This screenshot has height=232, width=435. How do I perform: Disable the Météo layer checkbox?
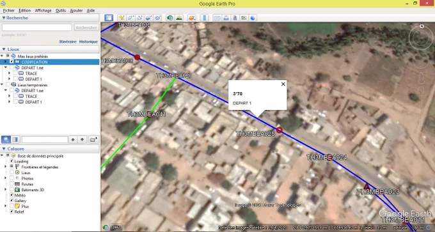click(12, 195)
